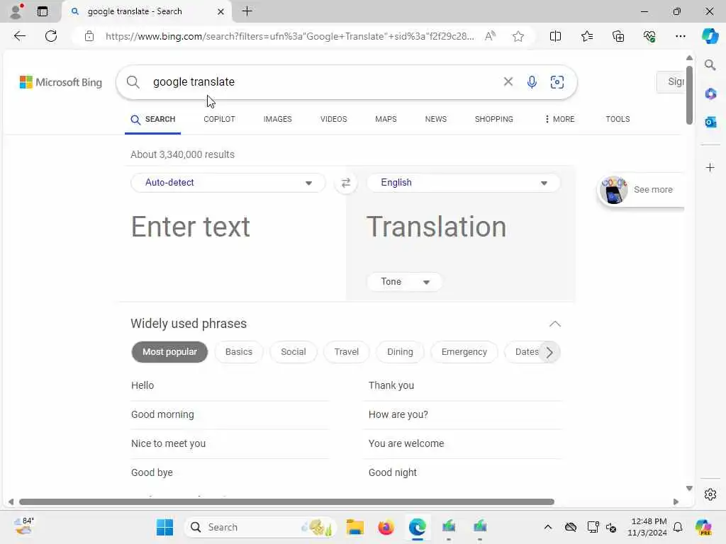Open the MORE search menu
Viewport: 726px width, 544px height.
[559, 119]
